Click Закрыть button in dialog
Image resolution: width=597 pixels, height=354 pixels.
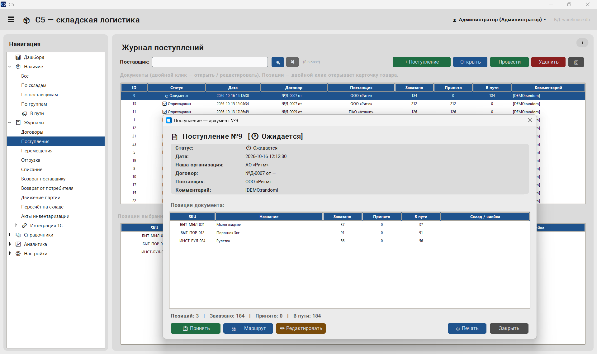point(509,328)
